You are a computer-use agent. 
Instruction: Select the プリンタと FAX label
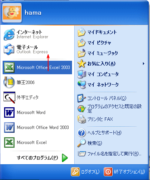tap(100, 119)
